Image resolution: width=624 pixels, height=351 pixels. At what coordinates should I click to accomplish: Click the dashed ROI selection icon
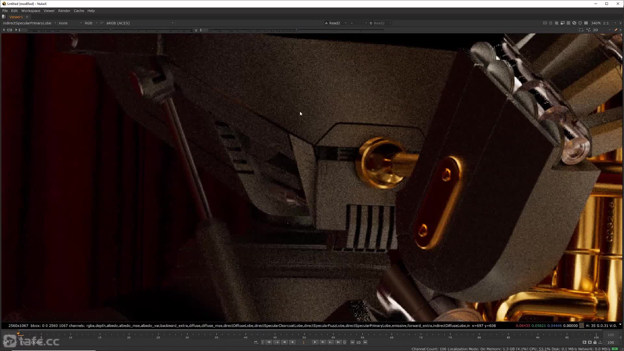click(x=581, y=30)
